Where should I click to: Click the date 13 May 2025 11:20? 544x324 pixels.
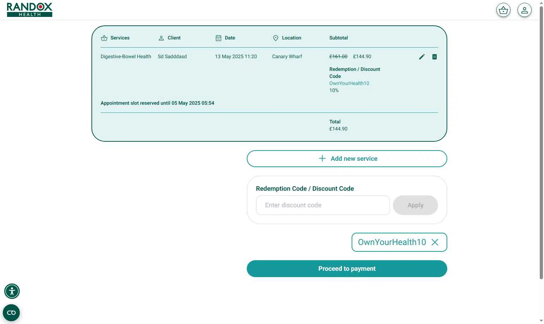(x=236, y=56)
